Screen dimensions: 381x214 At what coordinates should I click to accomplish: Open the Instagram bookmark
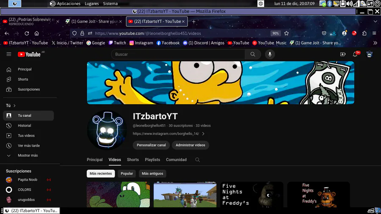tap(141, 43)
